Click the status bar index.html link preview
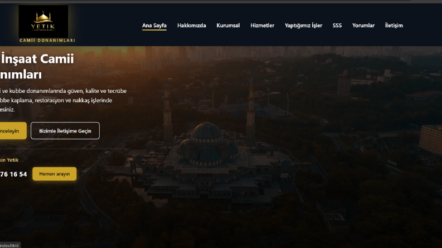Image resolution: width=442 pixels, height=248 pixels. pos(9,245)
